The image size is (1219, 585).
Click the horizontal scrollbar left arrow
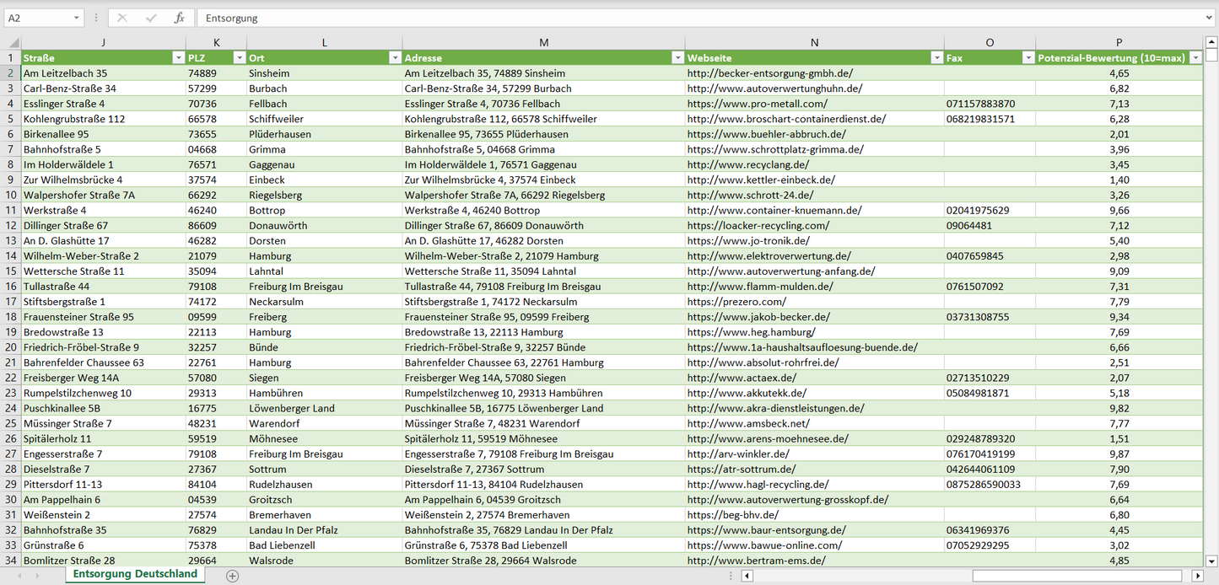pyautogui.click(x=747, y=576)
